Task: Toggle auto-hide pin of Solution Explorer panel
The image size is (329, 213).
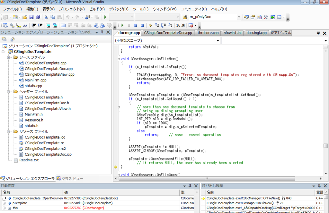Action: [102, 32]
